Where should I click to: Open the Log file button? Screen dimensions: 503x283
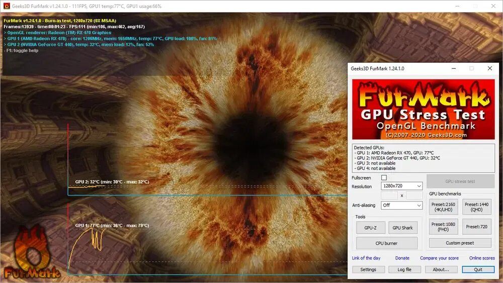pos(404,269)
